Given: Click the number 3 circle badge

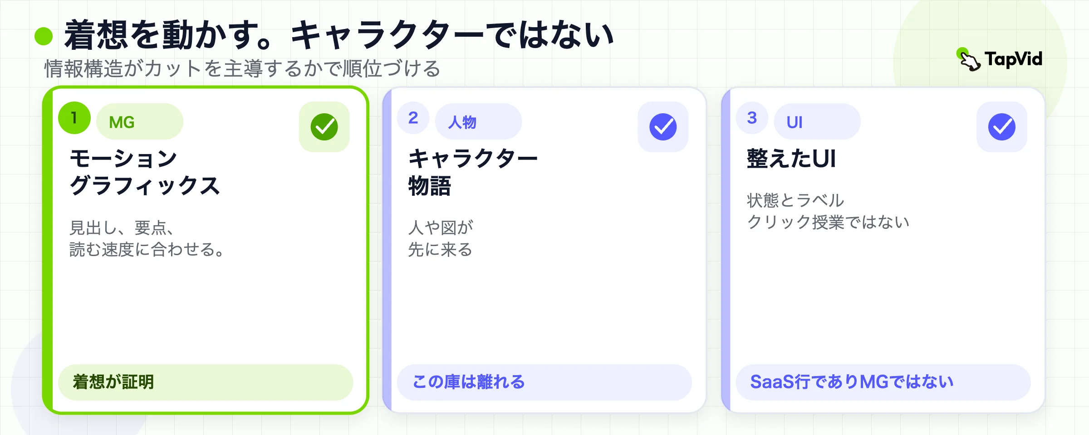Looking at the screenshot, I should point(752,118).
